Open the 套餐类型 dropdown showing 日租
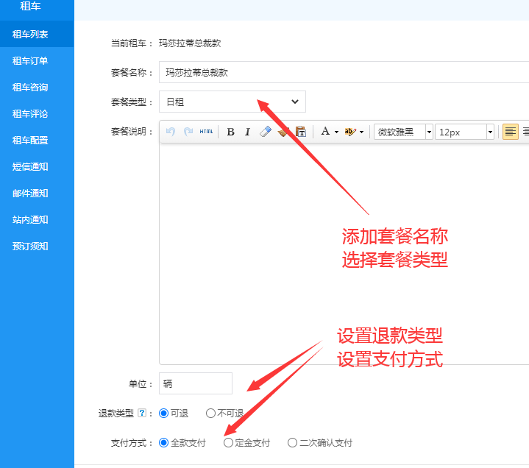 (x=232, y=102)
